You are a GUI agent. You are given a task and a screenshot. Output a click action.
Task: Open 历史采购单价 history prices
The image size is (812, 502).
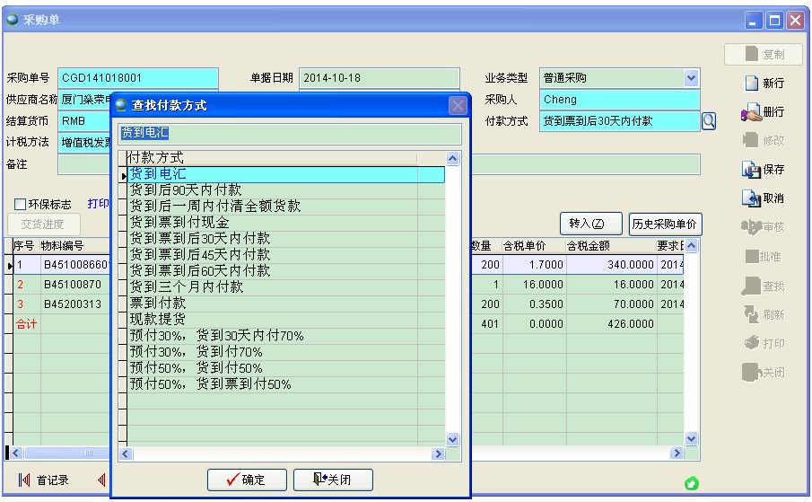tap(665, 224)
